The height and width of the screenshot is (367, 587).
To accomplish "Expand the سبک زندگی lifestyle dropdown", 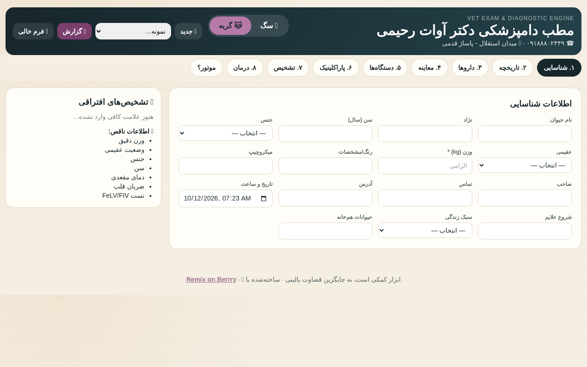I will pyautogui.click(x=425, y=230).
